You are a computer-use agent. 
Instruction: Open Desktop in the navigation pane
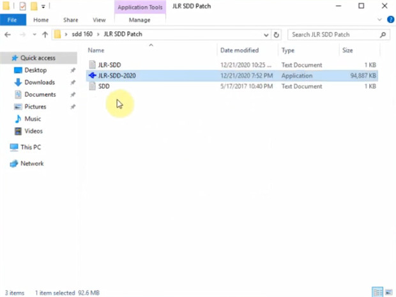(x=35, y=70)
